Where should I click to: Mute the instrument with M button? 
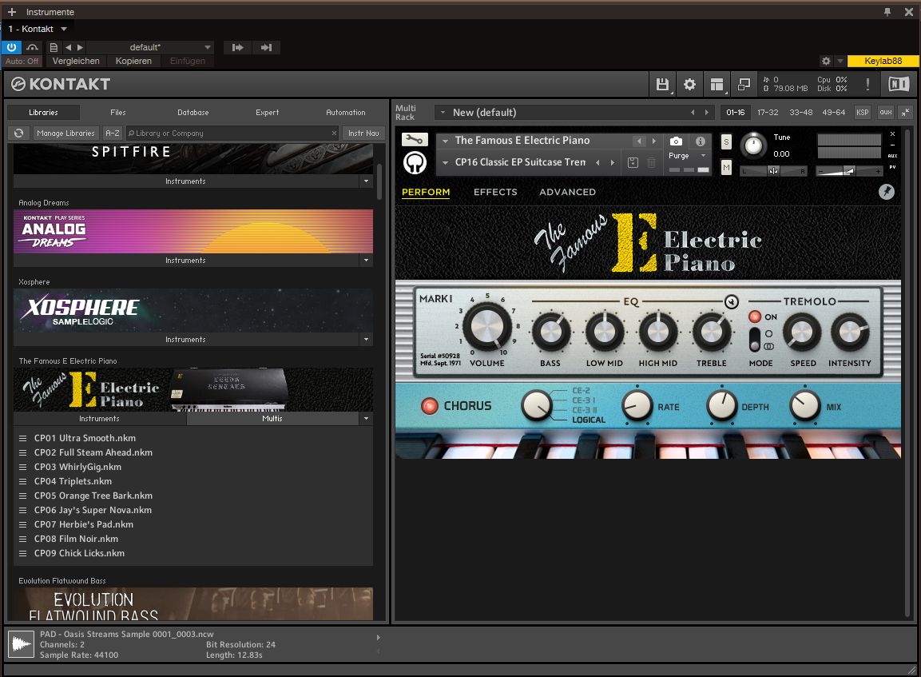point(726,168)
